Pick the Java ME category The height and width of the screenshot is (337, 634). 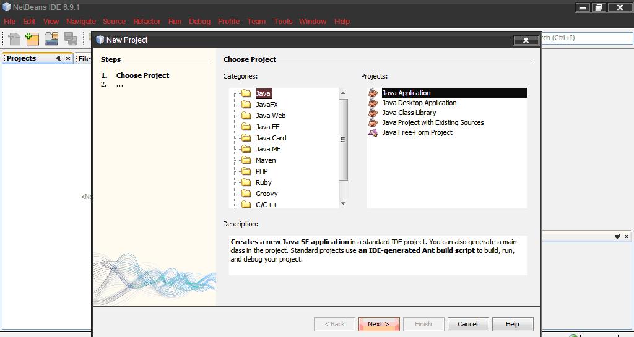[268, 149]
